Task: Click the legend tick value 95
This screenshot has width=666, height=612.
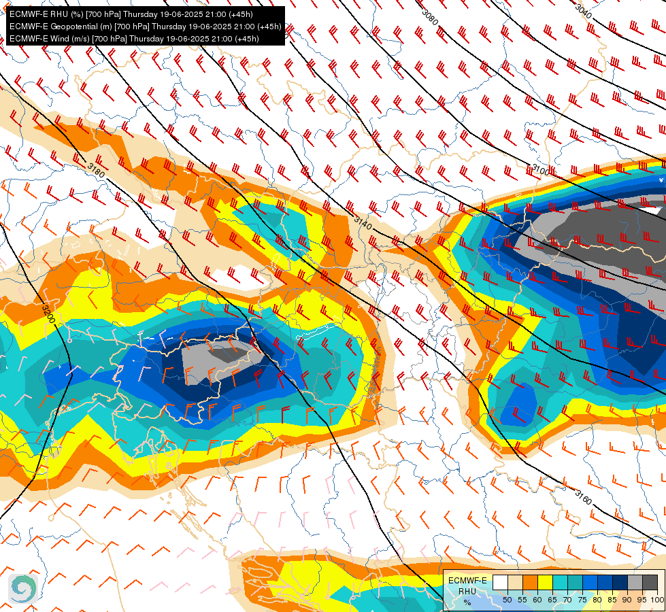Action: click(642, 600)
